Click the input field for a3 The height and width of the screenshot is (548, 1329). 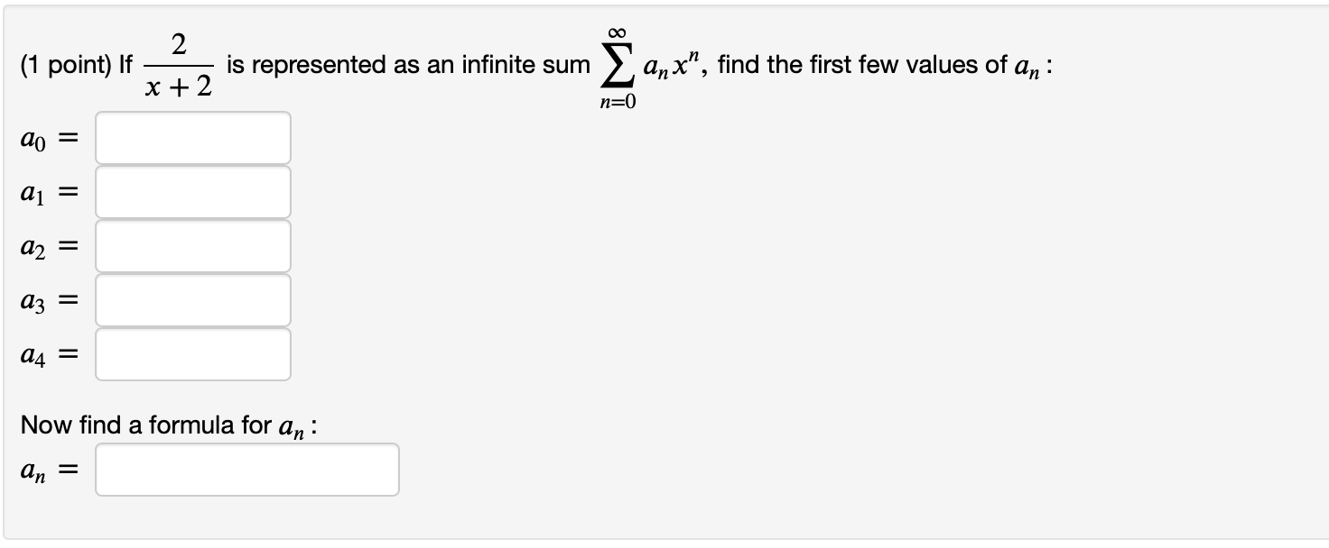pyautogui.click(x=192, y=299)
